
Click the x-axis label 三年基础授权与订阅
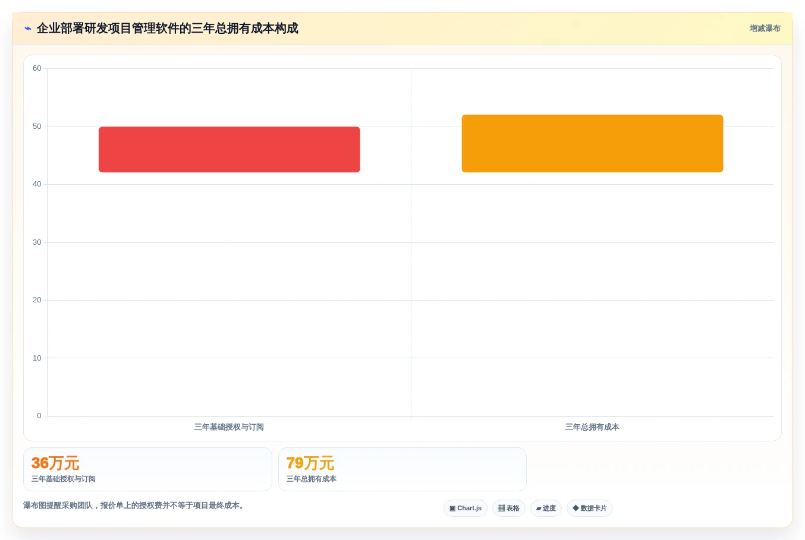(x=229, y=427)
